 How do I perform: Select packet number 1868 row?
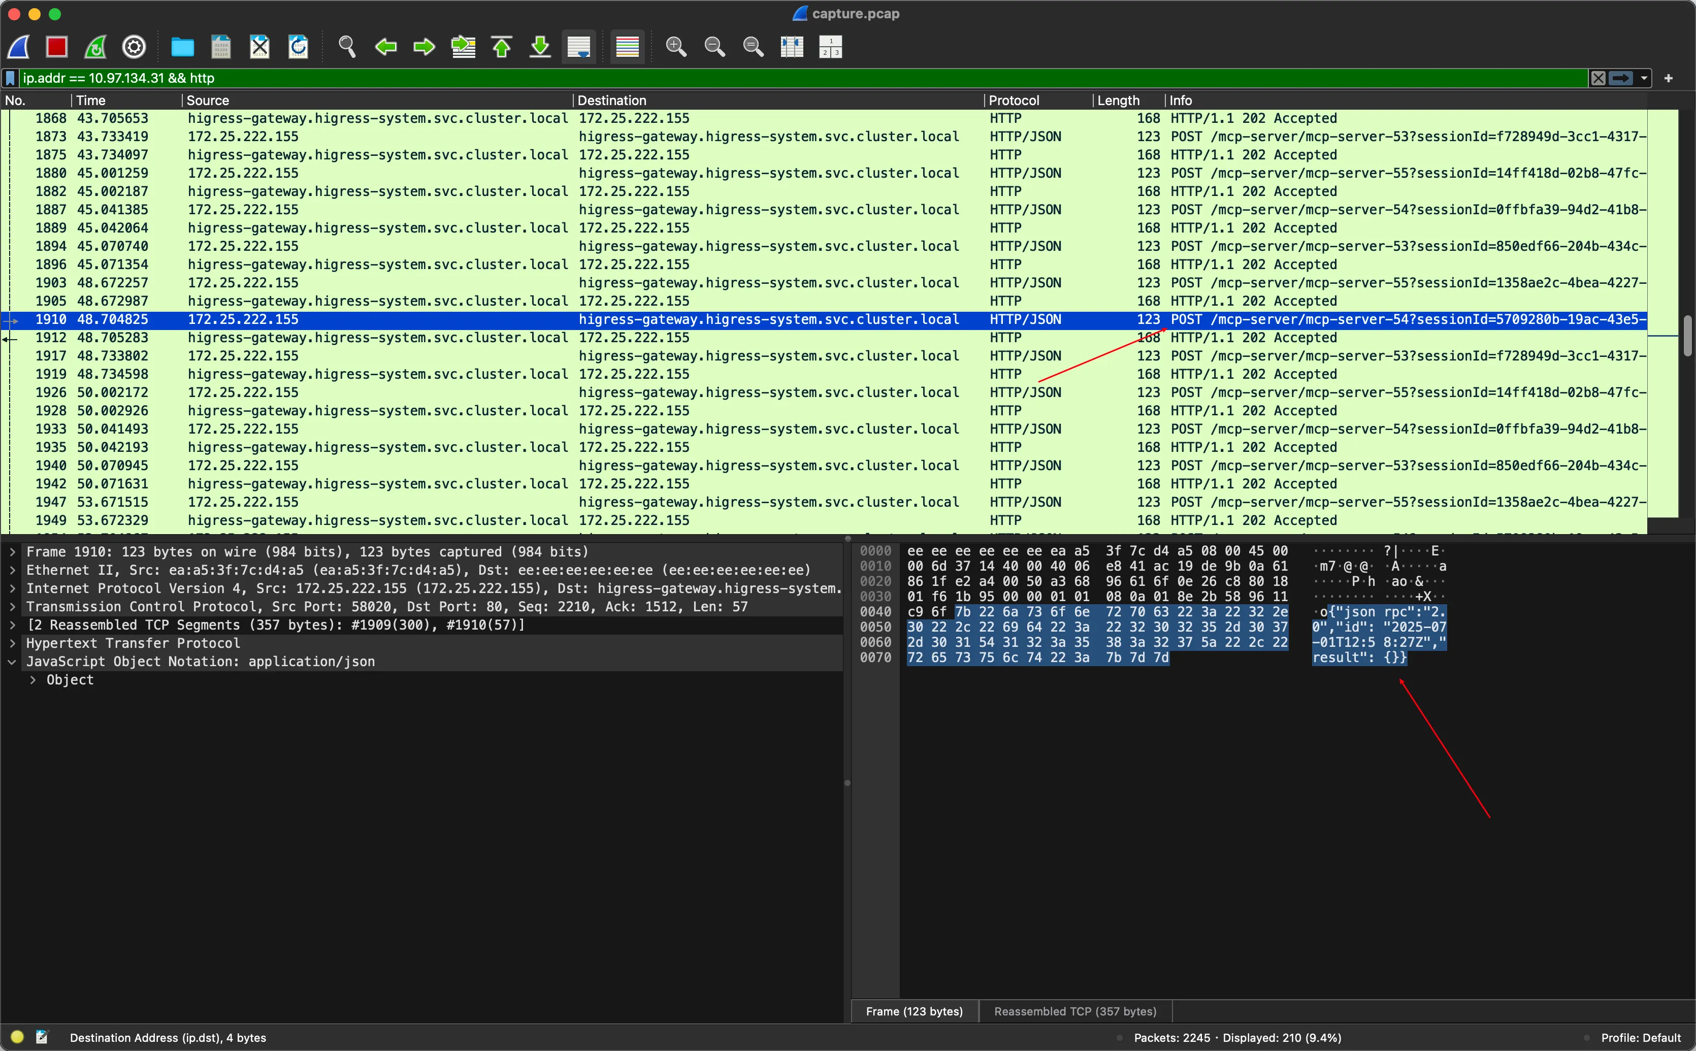tap(824, 119)
